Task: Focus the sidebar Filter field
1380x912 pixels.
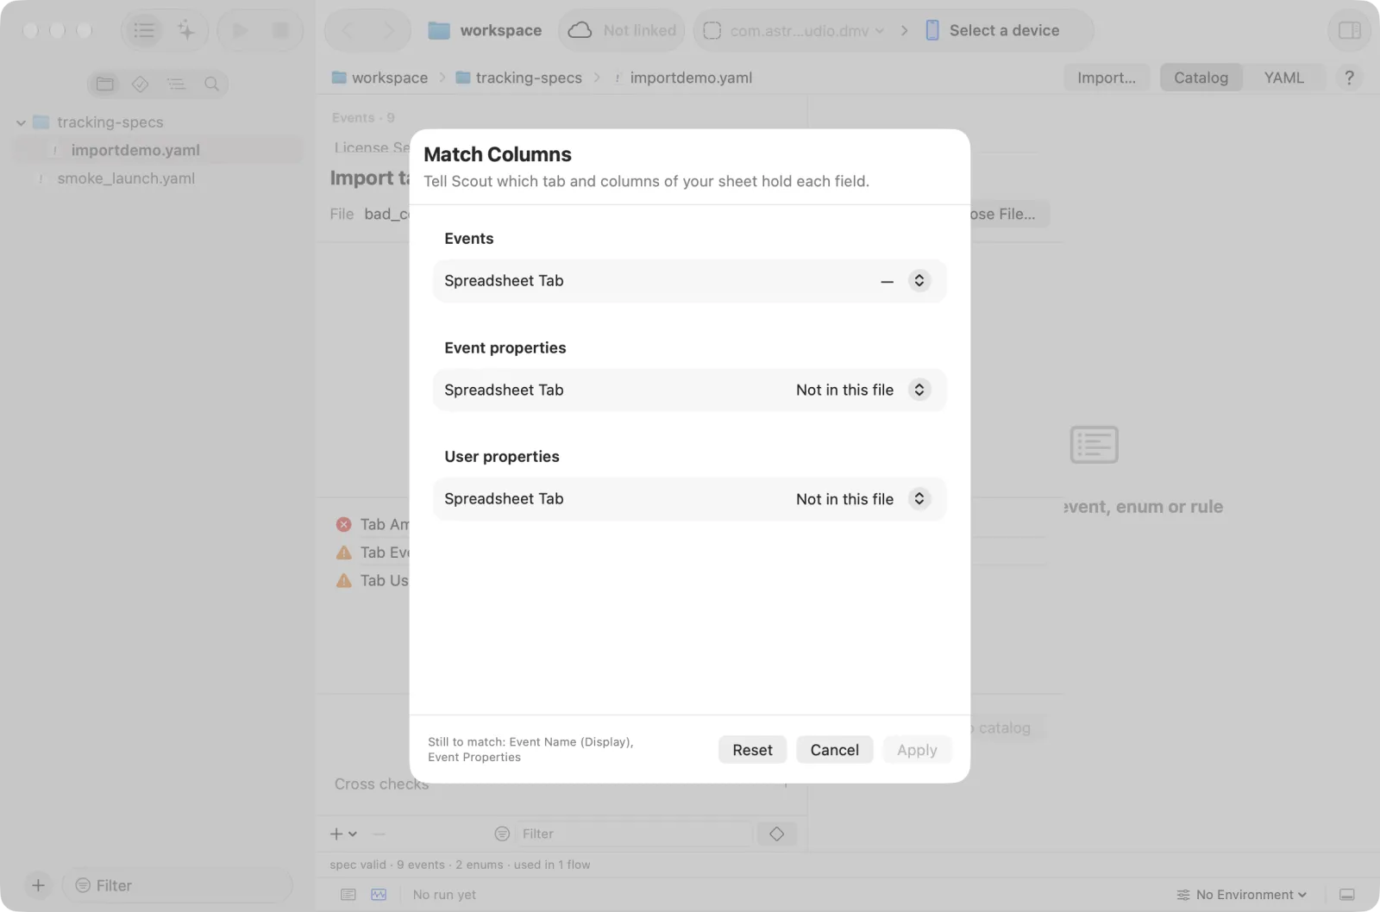Action: (179, 885)
